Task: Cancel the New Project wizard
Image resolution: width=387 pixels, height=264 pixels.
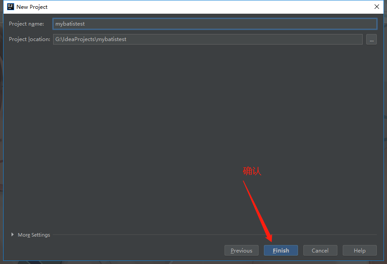Action: click(x=320, y=250)
